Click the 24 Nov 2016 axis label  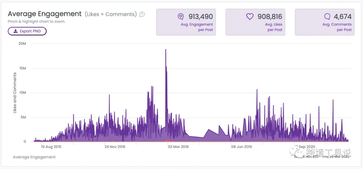[115, 147]
